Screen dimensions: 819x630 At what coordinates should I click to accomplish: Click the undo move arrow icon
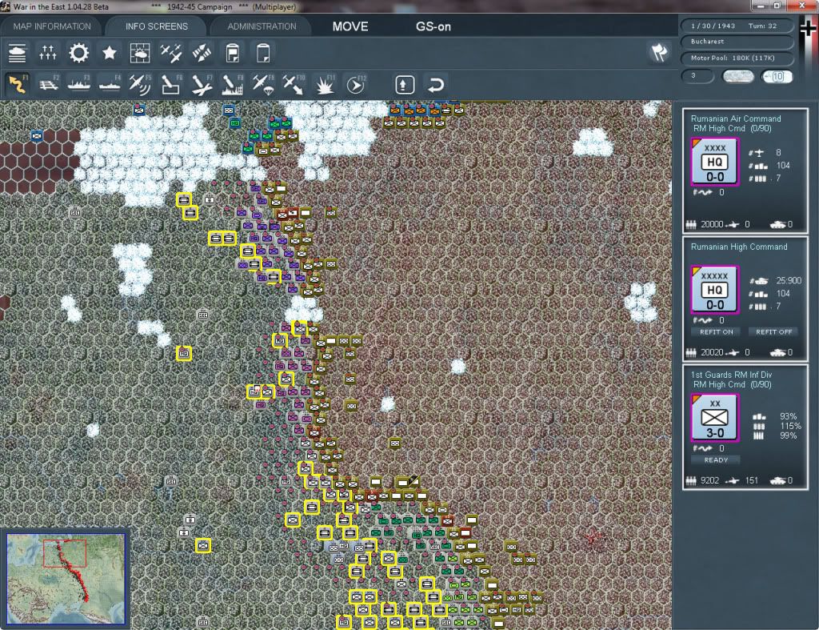click(436, 85)
